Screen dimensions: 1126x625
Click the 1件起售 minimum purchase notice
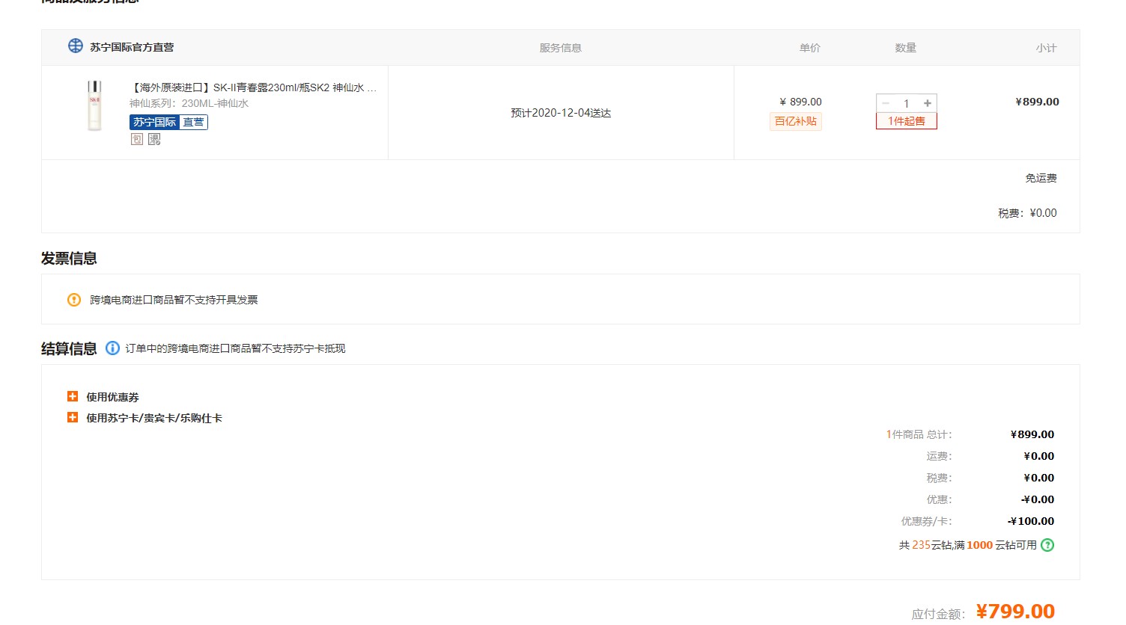tap(907, 121)
